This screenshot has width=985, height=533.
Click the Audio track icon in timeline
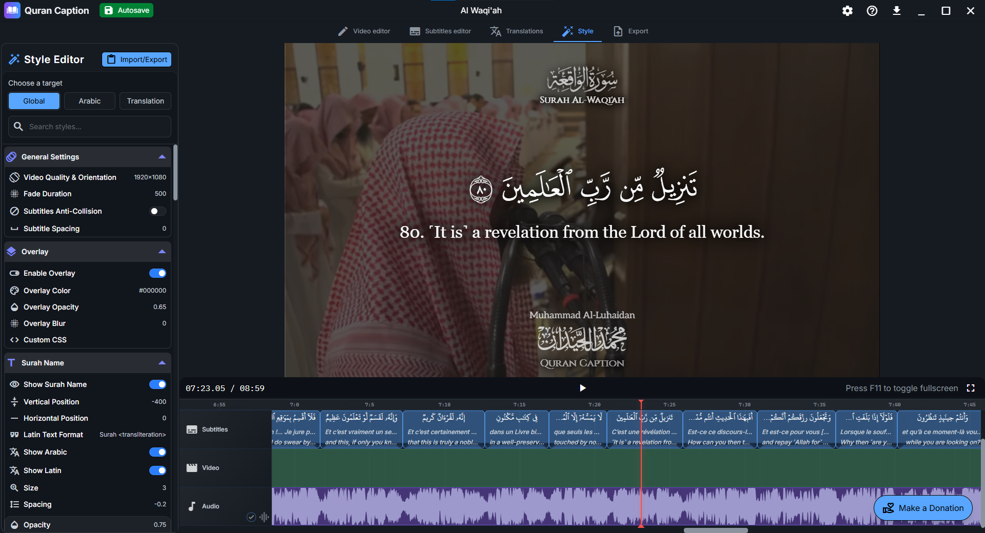192,506
